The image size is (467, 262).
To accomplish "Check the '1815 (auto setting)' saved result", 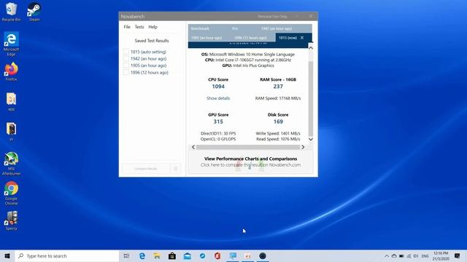I will (x=126, y=52).
